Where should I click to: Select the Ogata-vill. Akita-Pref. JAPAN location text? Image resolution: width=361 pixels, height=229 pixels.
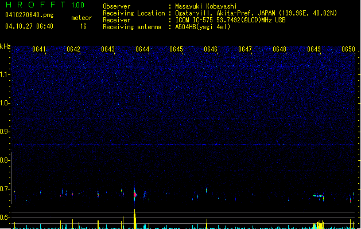(x=256, y=13)
